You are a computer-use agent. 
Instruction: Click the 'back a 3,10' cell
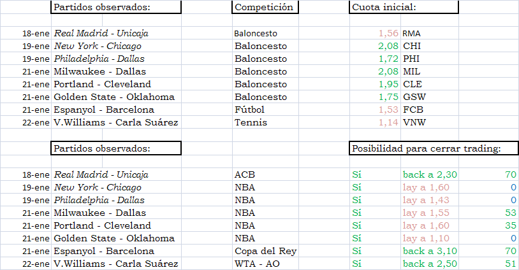pyautogui.click(x=430, y=251)
